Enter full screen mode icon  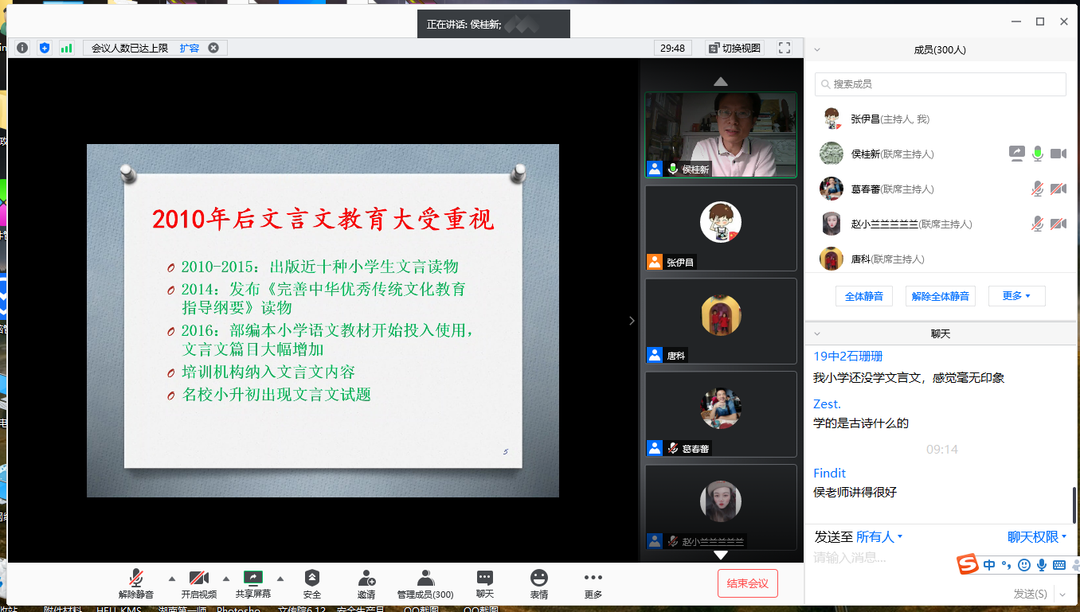pos(785,48)
